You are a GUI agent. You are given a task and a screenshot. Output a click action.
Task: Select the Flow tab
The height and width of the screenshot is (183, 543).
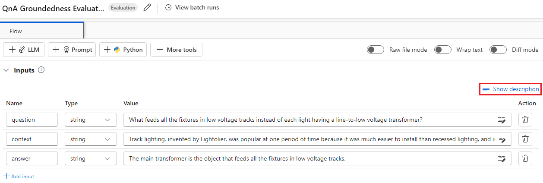pos(16,31)
